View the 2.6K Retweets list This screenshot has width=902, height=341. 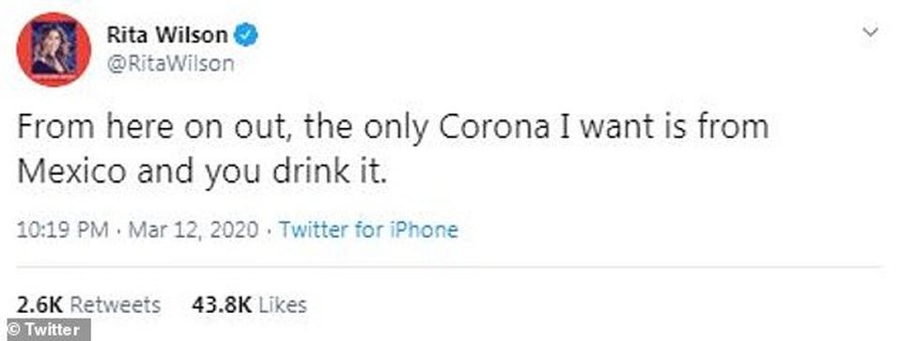88,304
